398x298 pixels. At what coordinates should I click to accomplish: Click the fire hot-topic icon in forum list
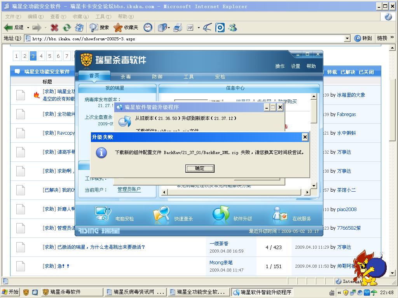coord(37,95)
